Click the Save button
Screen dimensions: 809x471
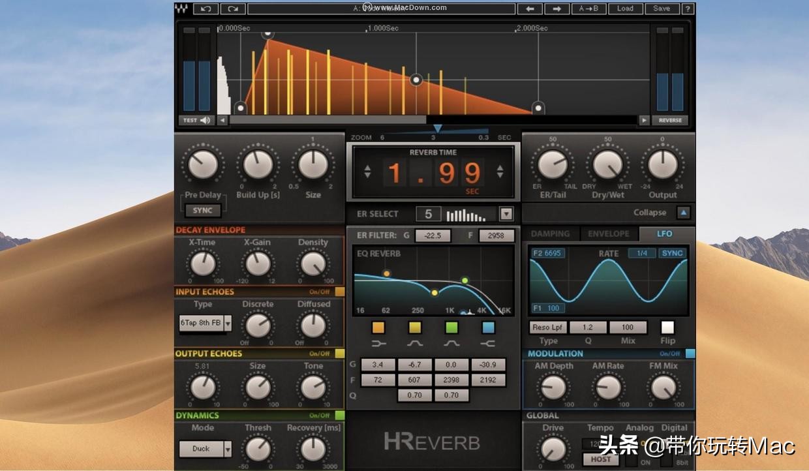pyautogui.click(x=661, y=8)
